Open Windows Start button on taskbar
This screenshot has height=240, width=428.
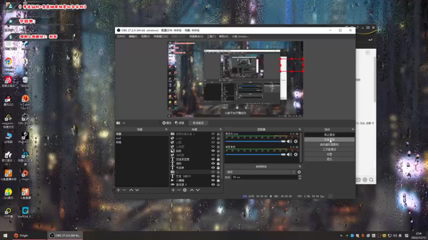click(5, 235)
